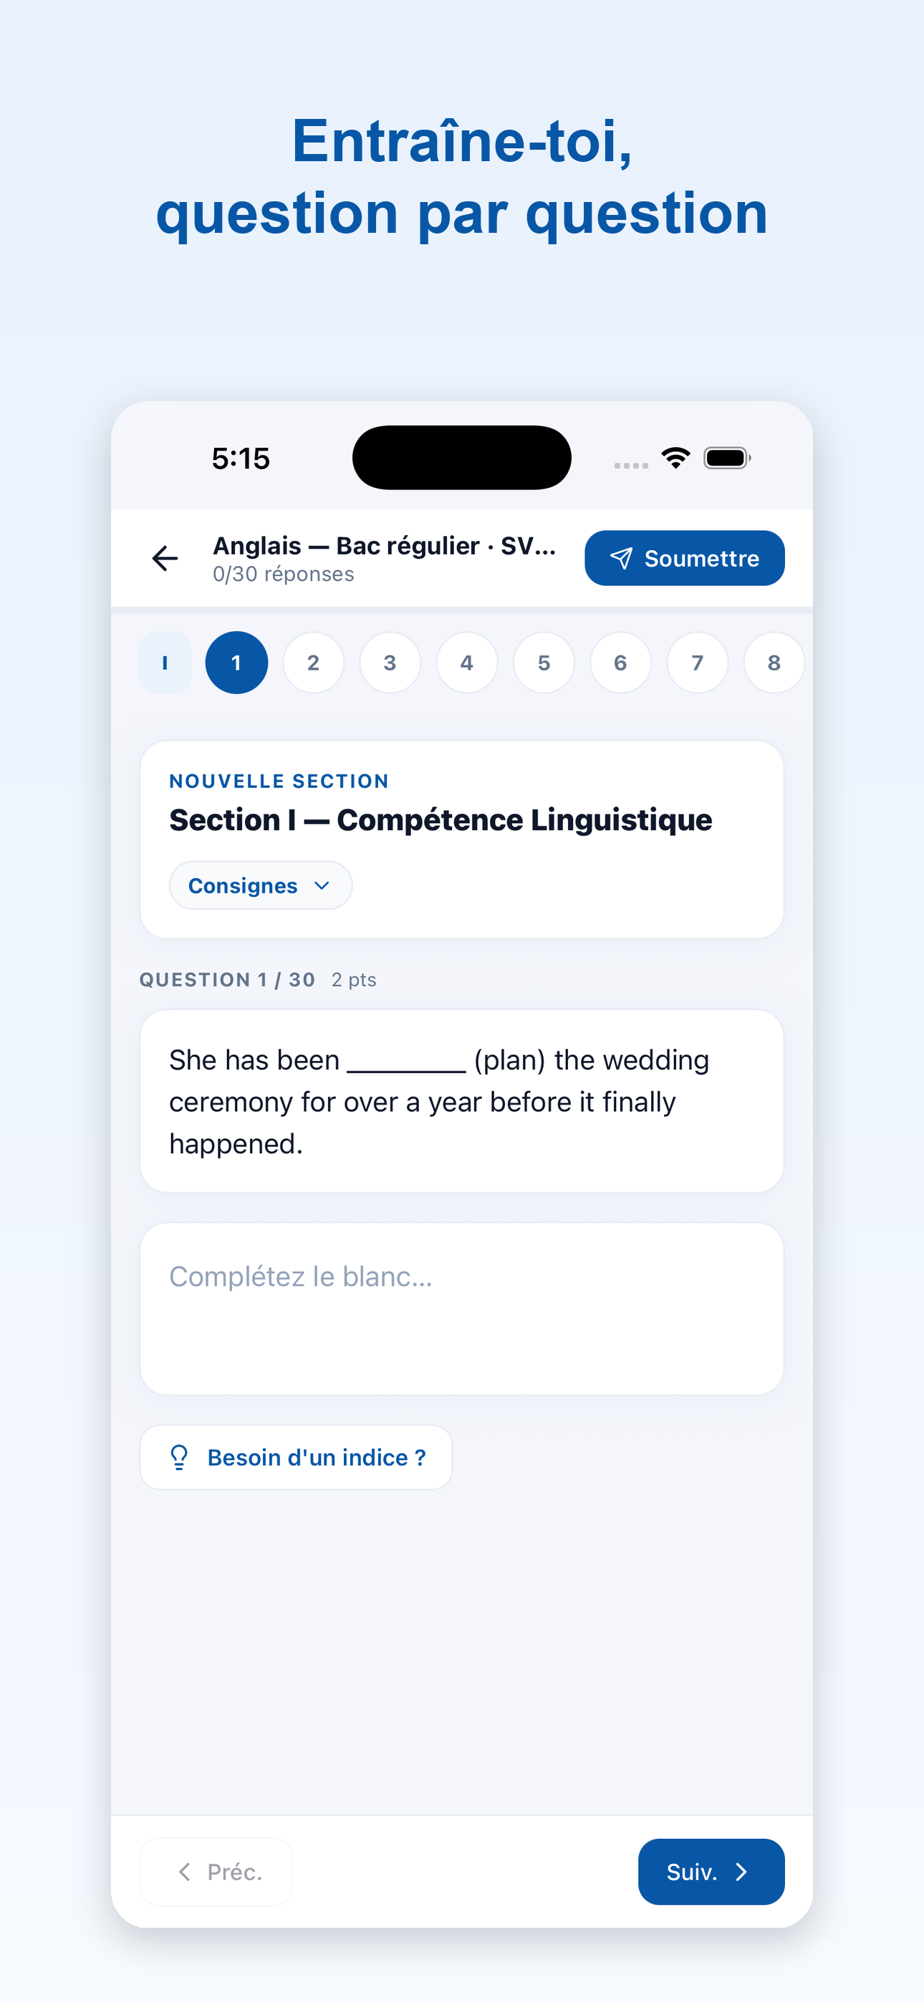Click the lightbulb hint icon
This screenshot has height=2003, width=924.
pos(179,1457)
